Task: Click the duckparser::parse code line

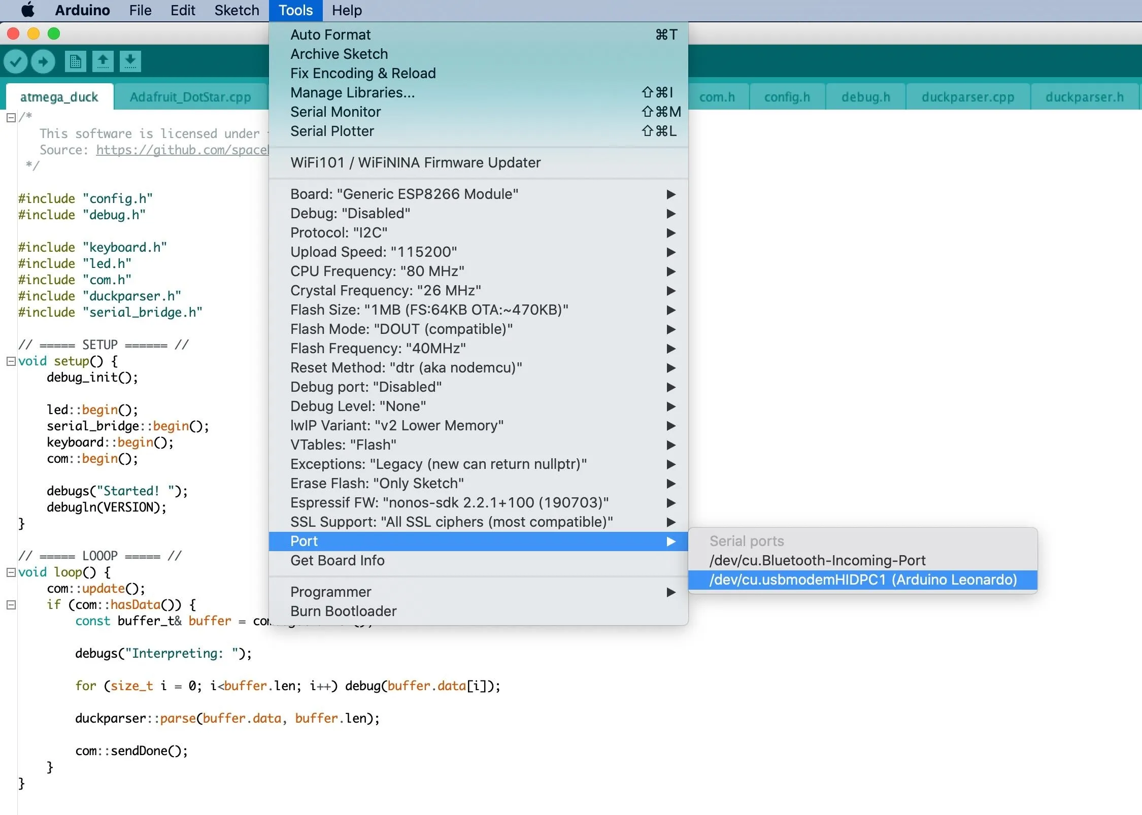Action: coord(227,719)
